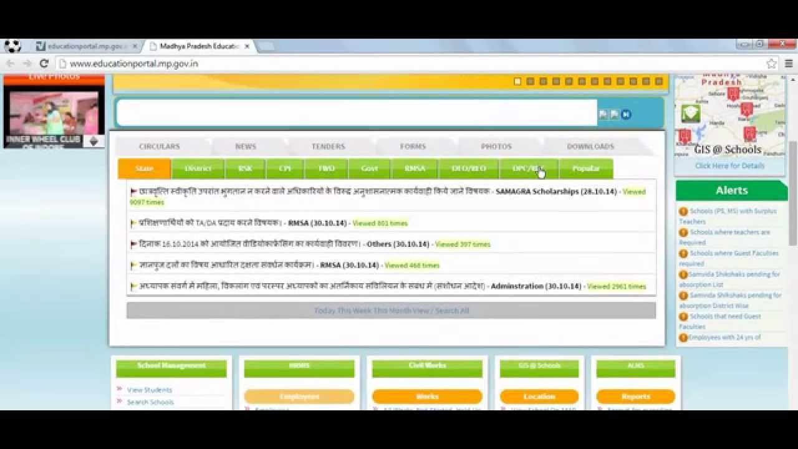Image resolution: width=798 pixels, height=449 pixels.
Task: Select the District sub-tab
Action: tap(198, 168)
